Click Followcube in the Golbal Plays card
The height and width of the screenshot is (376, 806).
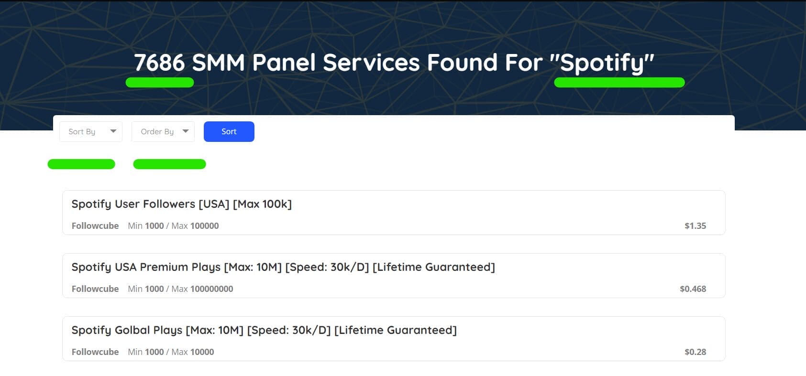[x=95, y=352]
